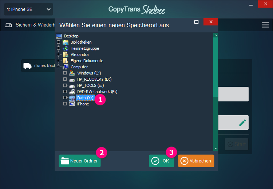Click the scrollbar down arrow
Image resolution: width=273 pixels, height=189 pixels.
215,148
